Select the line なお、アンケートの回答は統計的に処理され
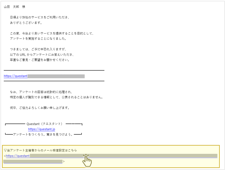Image resolution: width=225 pixels, height=170 pixels. (x=41, y=92)
